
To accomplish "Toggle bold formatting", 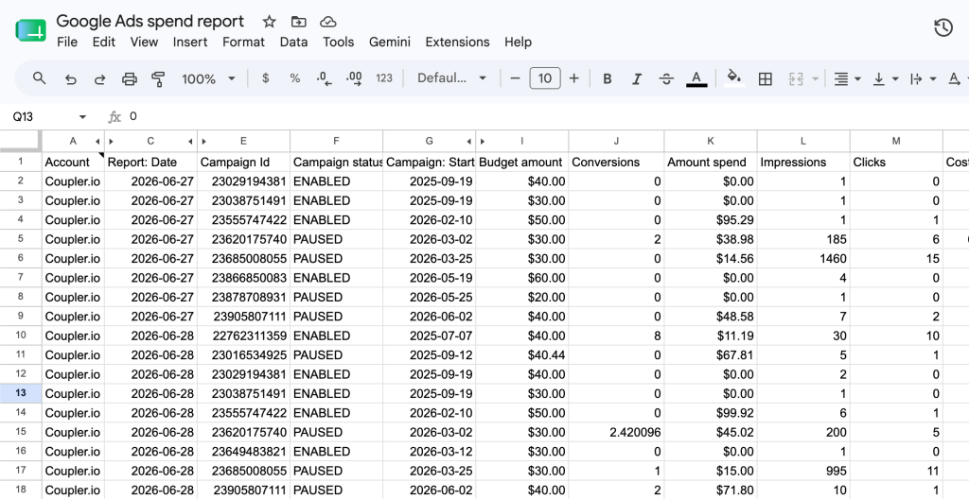I will pos(607,78).
